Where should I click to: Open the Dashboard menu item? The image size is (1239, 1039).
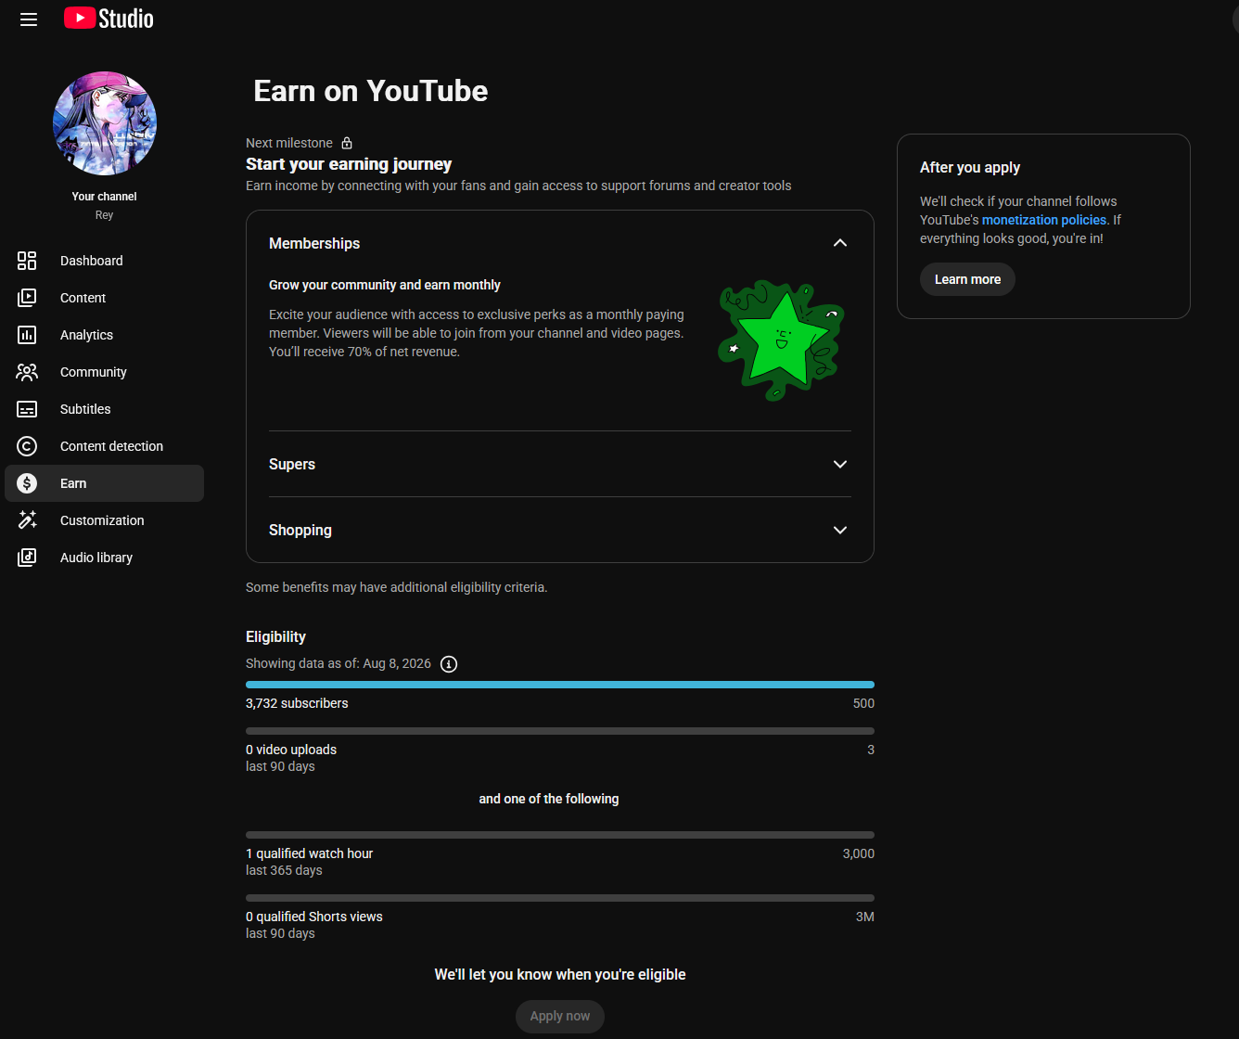point(104,261)
